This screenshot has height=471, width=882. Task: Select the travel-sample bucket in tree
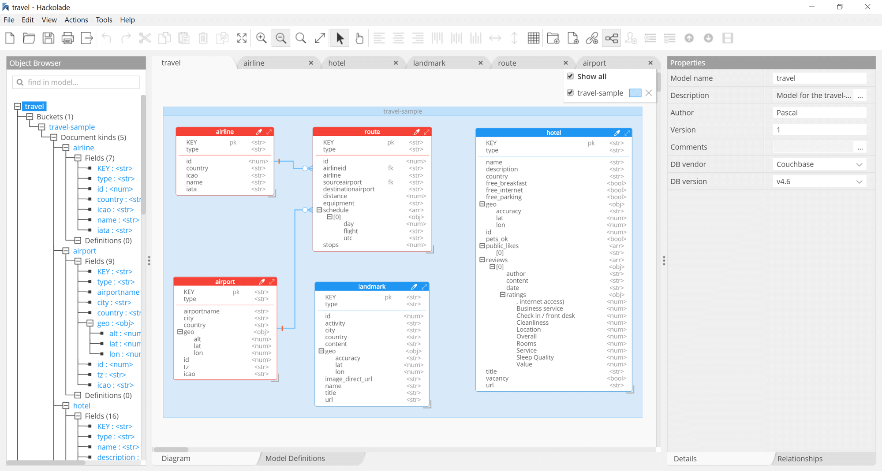pyautogui.click(x=72, y=127)
